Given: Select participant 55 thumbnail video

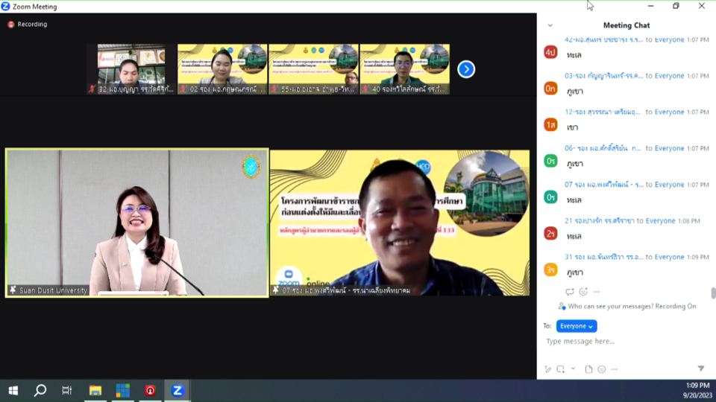Looking at the screenshot, I should (x=314, y=69).
